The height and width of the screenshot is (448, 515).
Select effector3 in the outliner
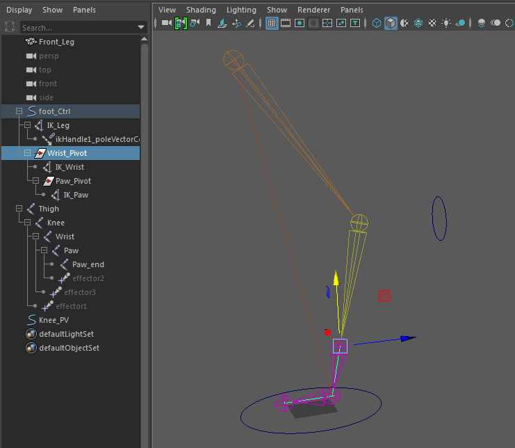click(x=80, y=292)
